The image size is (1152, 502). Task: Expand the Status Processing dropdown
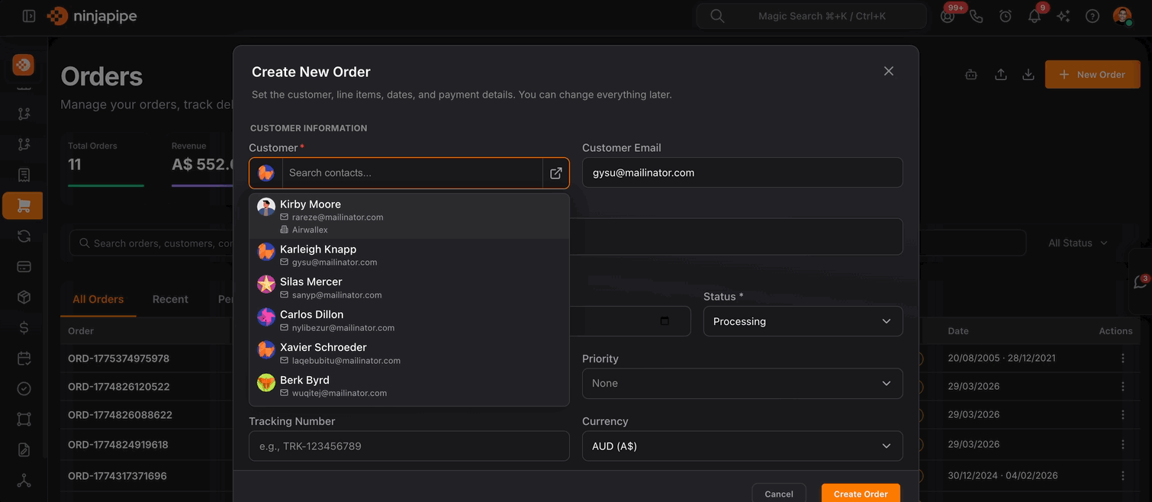803,322
